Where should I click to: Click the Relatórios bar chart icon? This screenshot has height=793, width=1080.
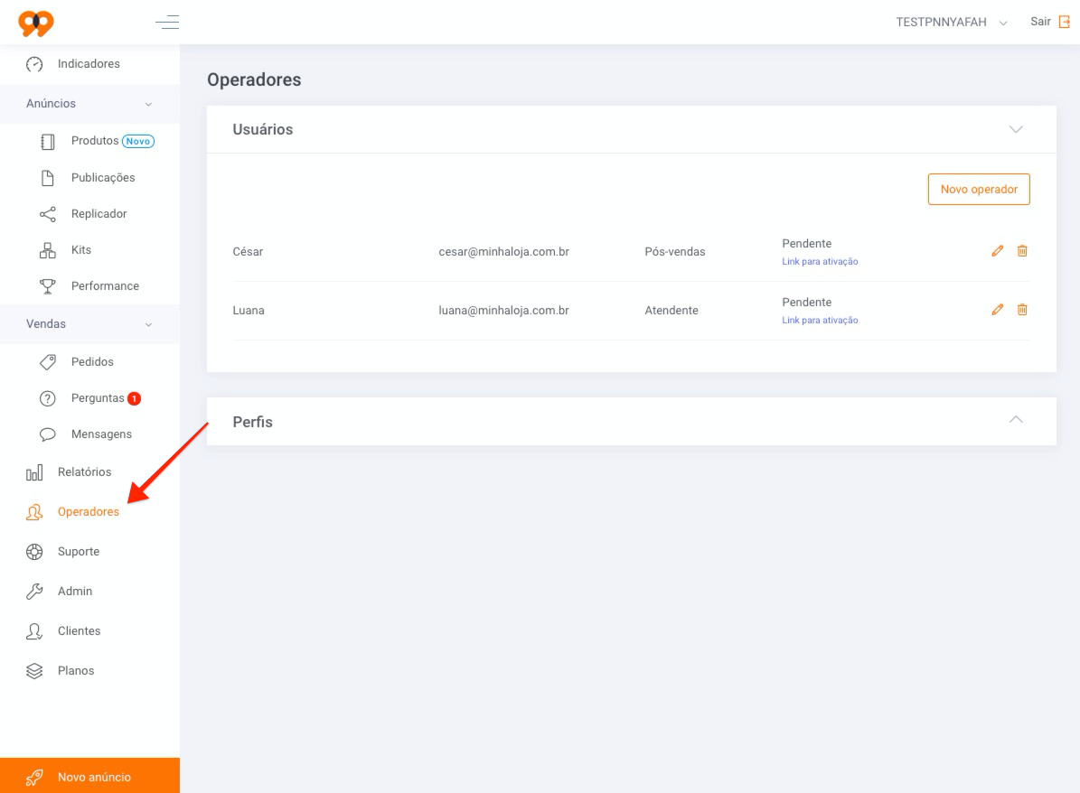coord(34,472)
